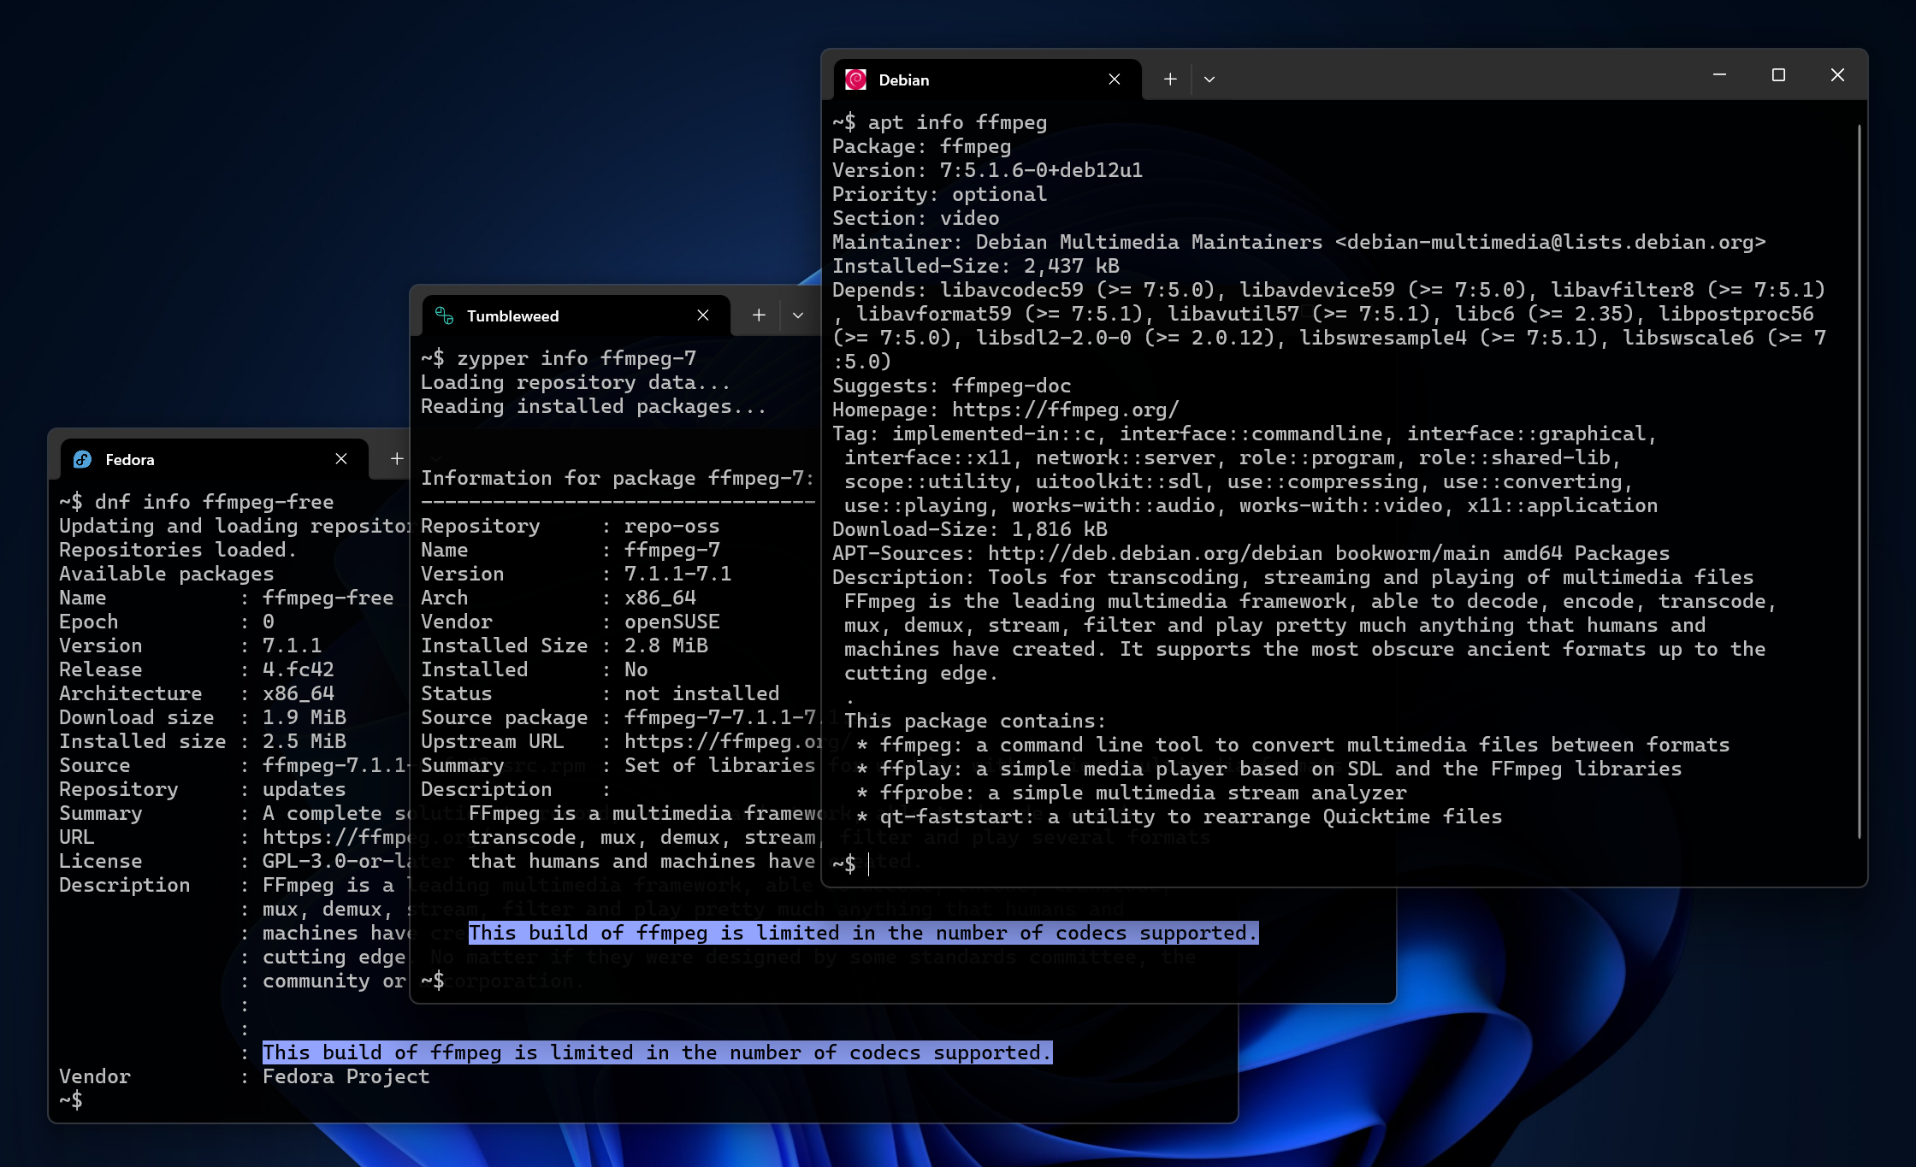Click 'This package contains:' line
Screen dimensions: 1916x1167
975,721
